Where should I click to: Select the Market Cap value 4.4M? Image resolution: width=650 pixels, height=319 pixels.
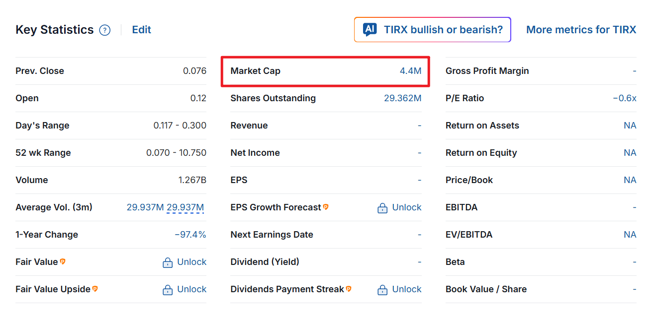pos(410,71)
